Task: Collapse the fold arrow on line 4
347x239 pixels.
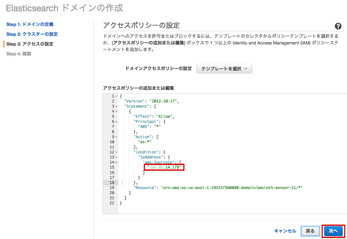Action: (x=116, y=111)
